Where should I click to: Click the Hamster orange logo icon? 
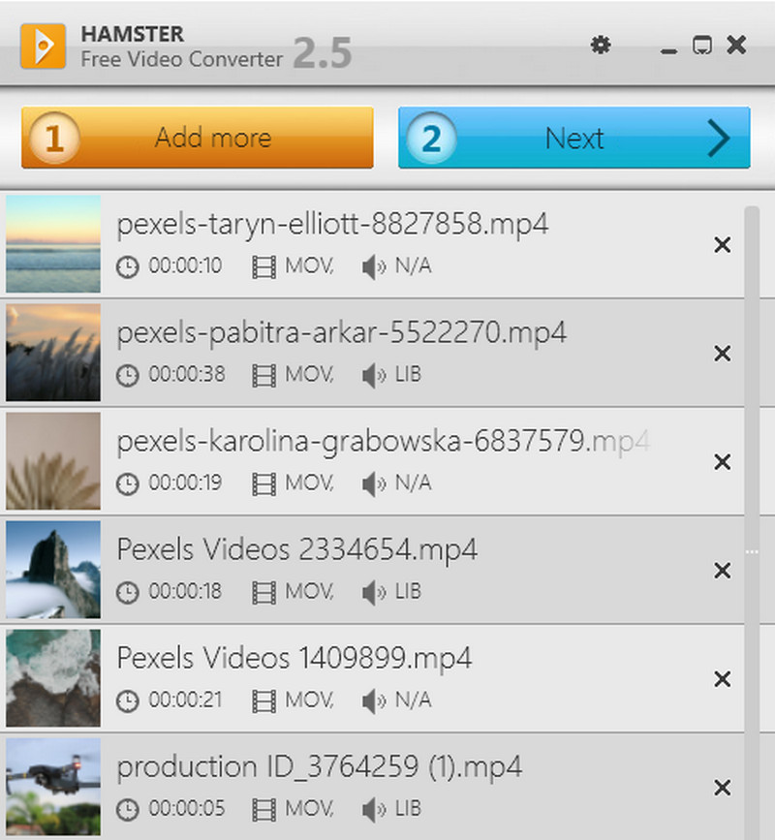pyautogui.click(x=43, y=47)
